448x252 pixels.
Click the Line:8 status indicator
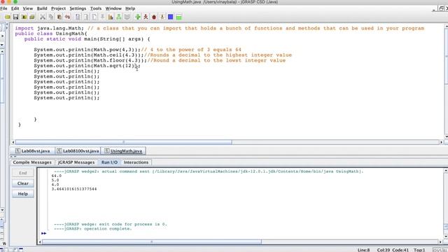363,250
